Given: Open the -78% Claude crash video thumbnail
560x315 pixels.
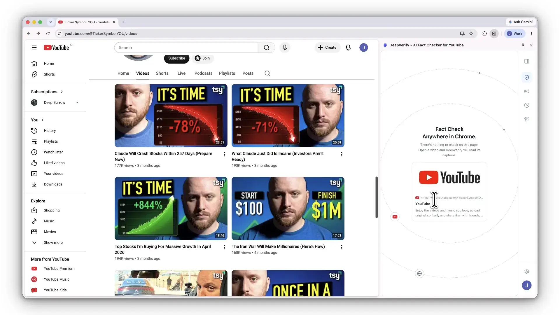Looking at the screenshot, I should click(x=171, y=116).
